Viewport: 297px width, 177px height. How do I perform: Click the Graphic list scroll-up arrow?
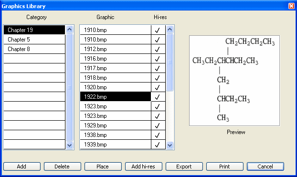pyautogui.click(x=170, y=30)
